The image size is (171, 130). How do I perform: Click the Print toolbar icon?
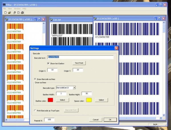click(x=22, y=13)
